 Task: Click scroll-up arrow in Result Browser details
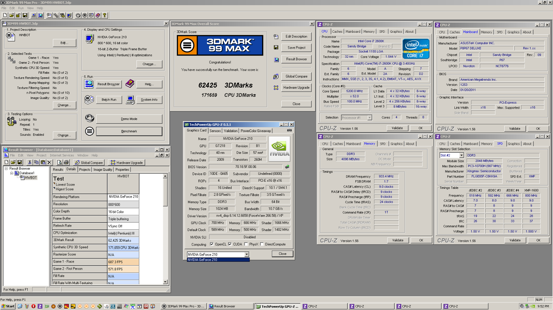tap(165, 176)
